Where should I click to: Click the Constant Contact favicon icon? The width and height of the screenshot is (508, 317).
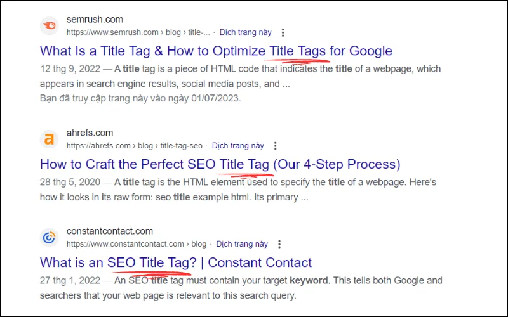[x=49, y=238]
